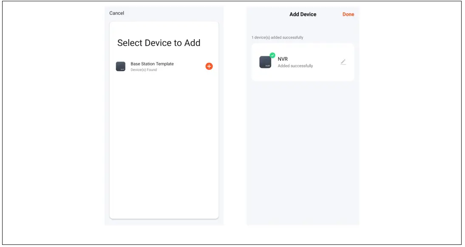
Task: Click the edit icon next to Added successfully
Action: point(343,61)
